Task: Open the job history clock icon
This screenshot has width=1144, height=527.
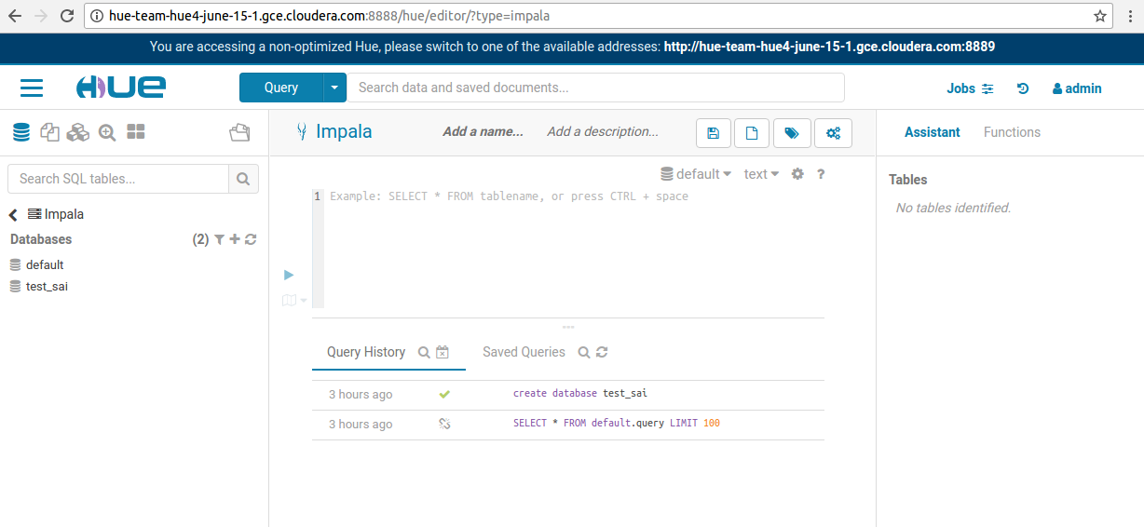Action: (x=1023, y=88)
